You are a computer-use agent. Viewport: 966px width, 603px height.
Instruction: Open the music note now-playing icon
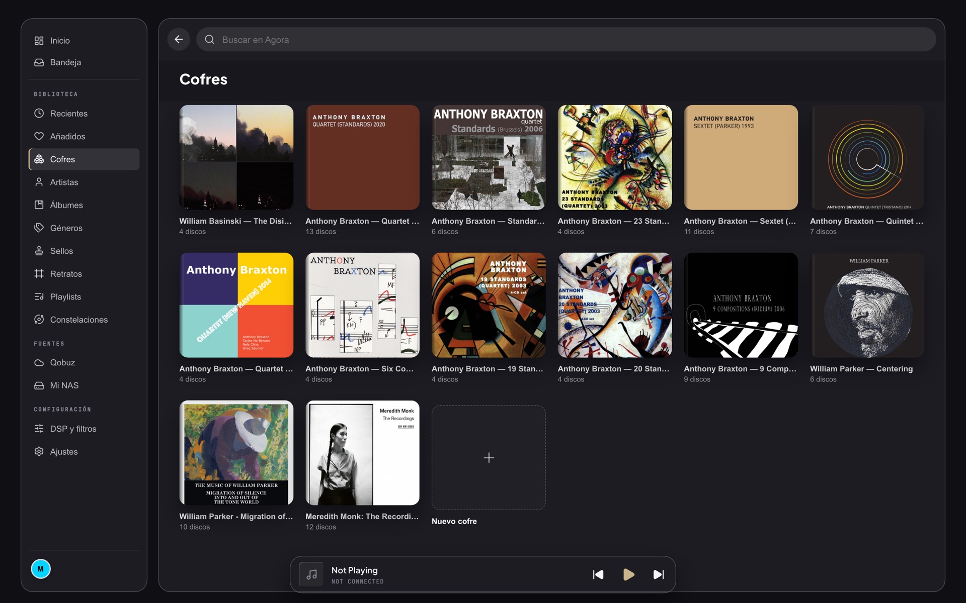pyautogui.click(x=311, y=574)
